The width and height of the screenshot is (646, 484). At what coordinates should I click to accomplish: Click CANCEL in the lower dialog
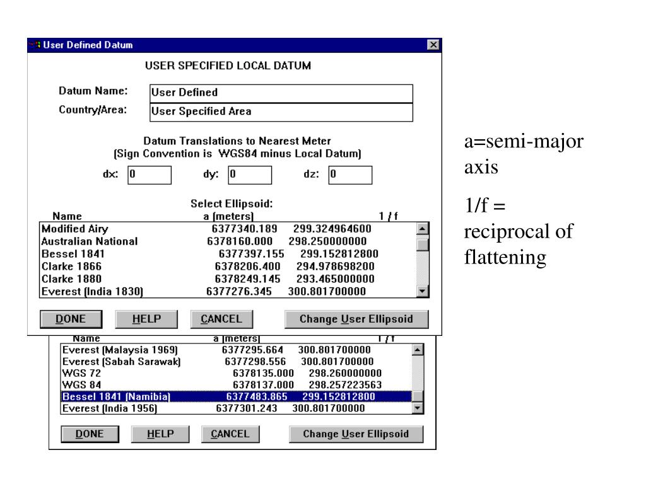coord(230,434)
